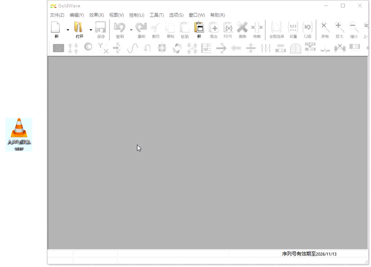Screen dimensions: 371x267
Task: Click the list table effect icon
Action: coord(206,48)
